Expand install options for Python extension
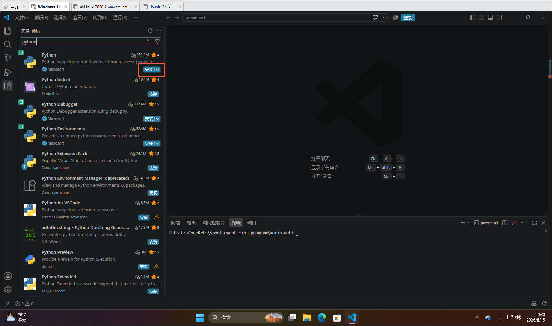Image resolution: width=552 pixels, height=326 pixels. click(157, 70)
